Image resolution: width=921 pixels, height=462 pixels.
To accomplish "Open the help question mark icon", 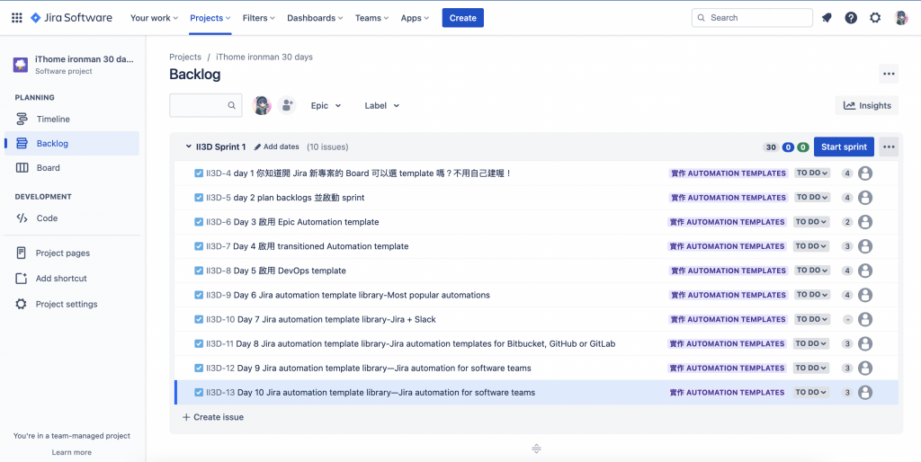I will 851,18.
